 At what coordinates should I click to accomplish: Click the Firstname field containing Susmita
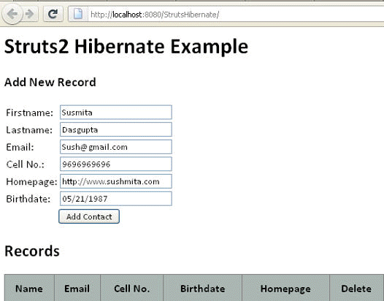pos(116,113)
